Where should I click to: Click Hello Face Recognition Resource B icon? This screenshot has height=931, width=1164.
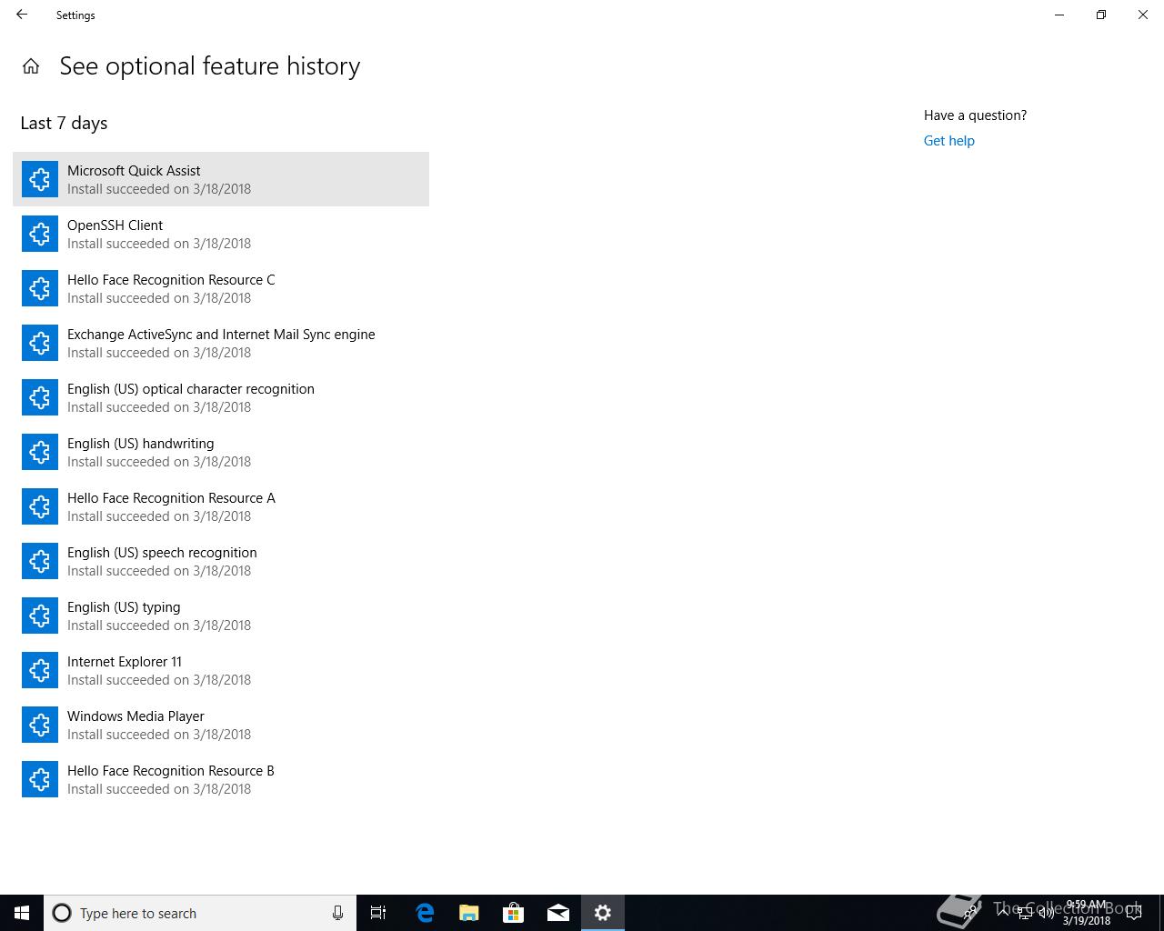(x=40, y=779)
